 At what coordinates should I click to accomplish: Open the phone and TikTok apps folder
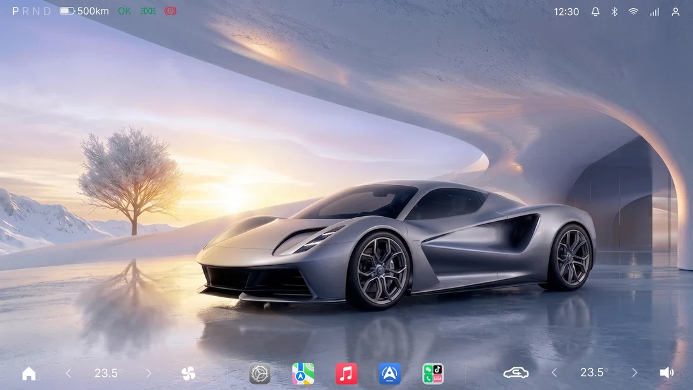tap(433, 374)
